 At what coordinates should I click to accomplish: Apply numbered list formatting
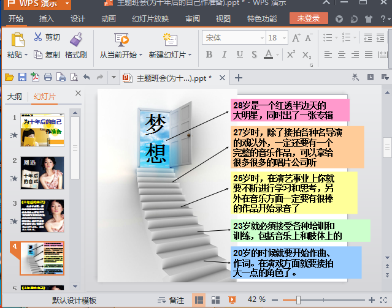click(346, 38)
